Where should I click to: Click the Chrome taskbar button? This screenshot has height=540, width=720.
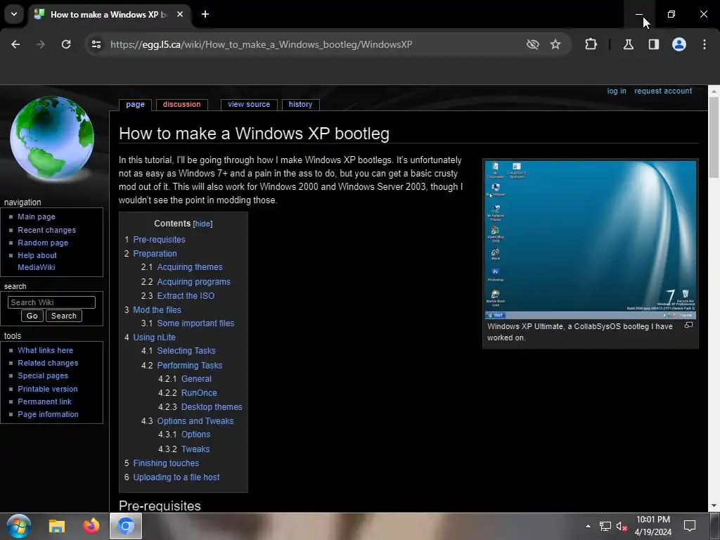pyautogui.click(x=125, y=526)
